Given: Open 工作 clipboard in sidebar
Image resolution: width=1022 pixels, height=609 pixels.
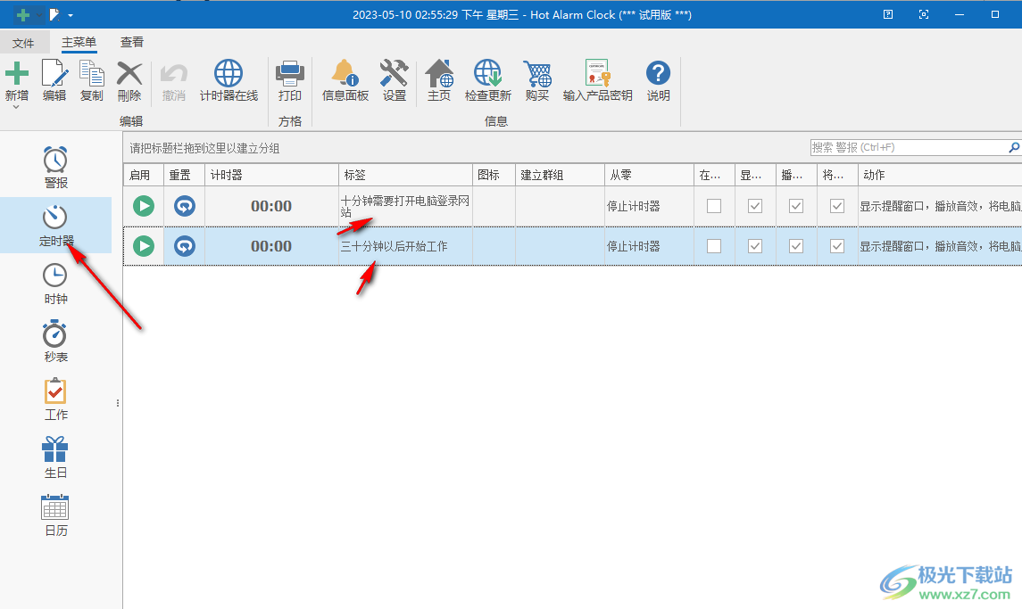Looking at the screenshot, I should click(55, 391).
